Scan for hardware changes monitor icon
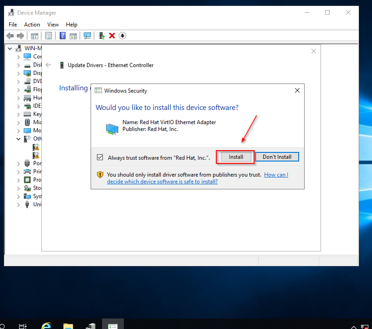The height and width of the screenshot is (329, 372). (87, 36)
